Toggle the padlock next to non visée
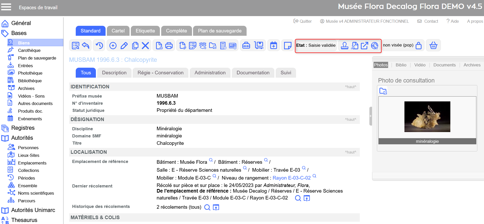 [x=418, y=45]
